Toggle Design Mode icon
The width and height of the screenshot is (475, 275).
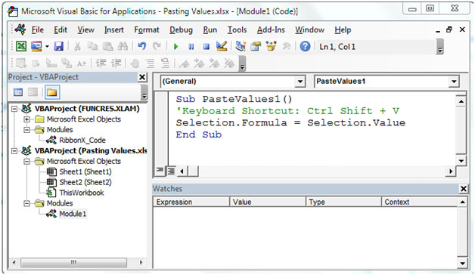222,46
